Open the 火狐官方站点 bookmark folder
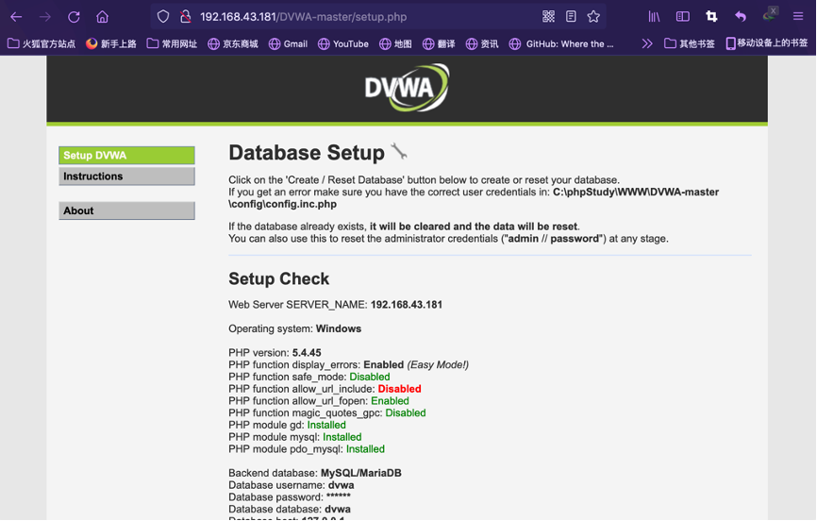Screen dimensions: 817x521 pyautogui.click(x=42, y=43)
